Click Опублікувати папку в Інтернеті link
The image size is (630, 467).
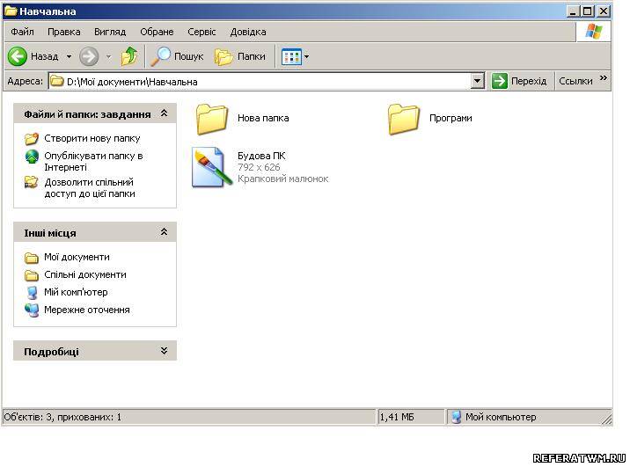pos(93,162)
